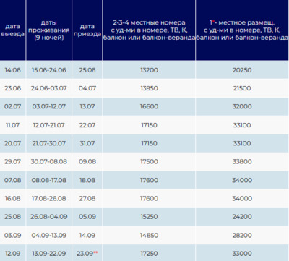Click single price 28200 cell
Viewport: 289px width, 261px height.
[242, 235]
